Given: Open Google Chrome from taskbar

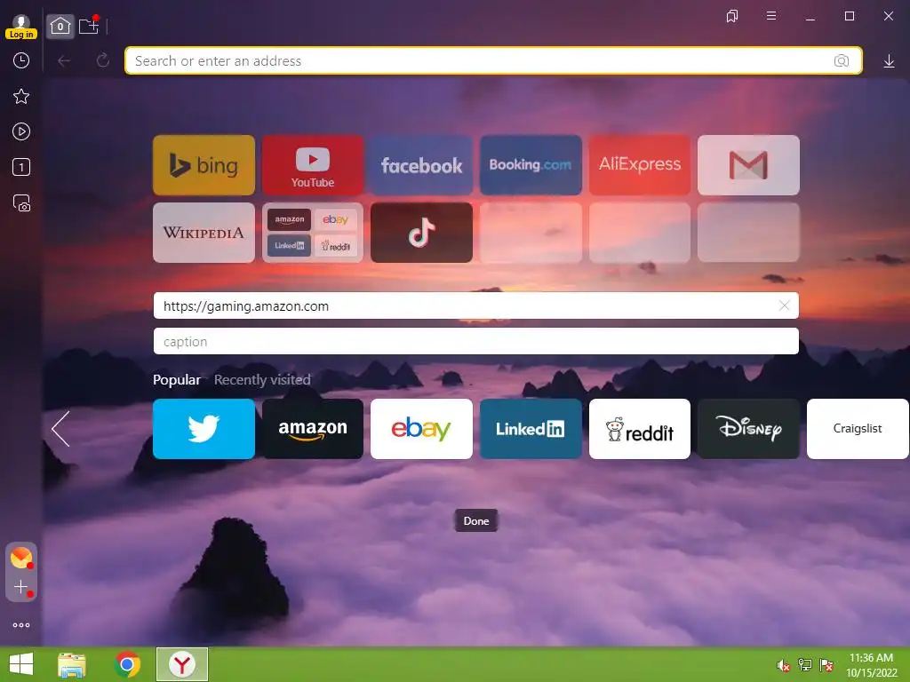Looking at the screenshot, I should [x=127, y=664].
